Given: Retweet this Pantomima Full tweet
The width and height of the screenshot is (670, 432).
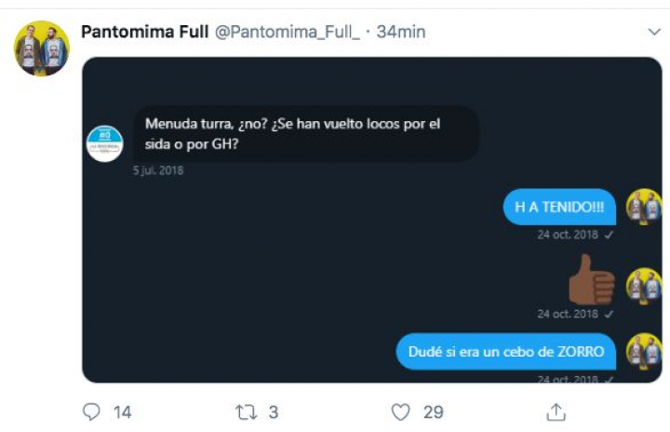Looking at the screenshot, I should click(x=246, y=411).
